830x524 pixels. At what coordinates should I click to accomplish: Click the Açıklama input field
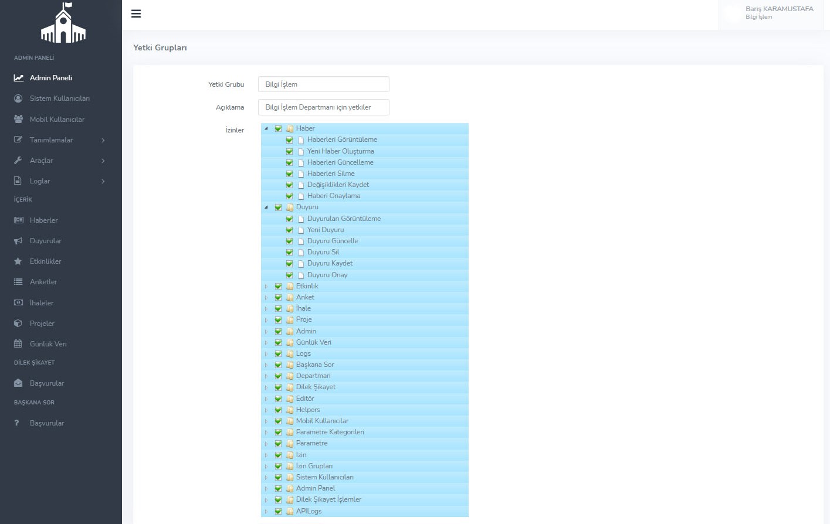(323, 107)
